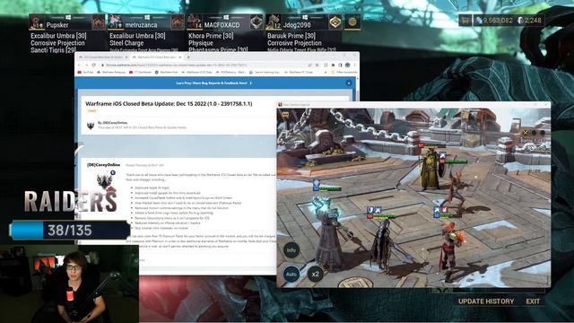574x323 pixels.
Task: Open [DE]CoreyOnline poster name in the post
Action: [x=104, y=165]
